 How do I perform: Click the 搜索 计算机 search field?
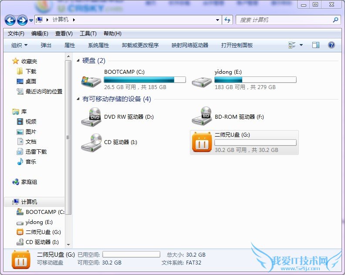284,20
